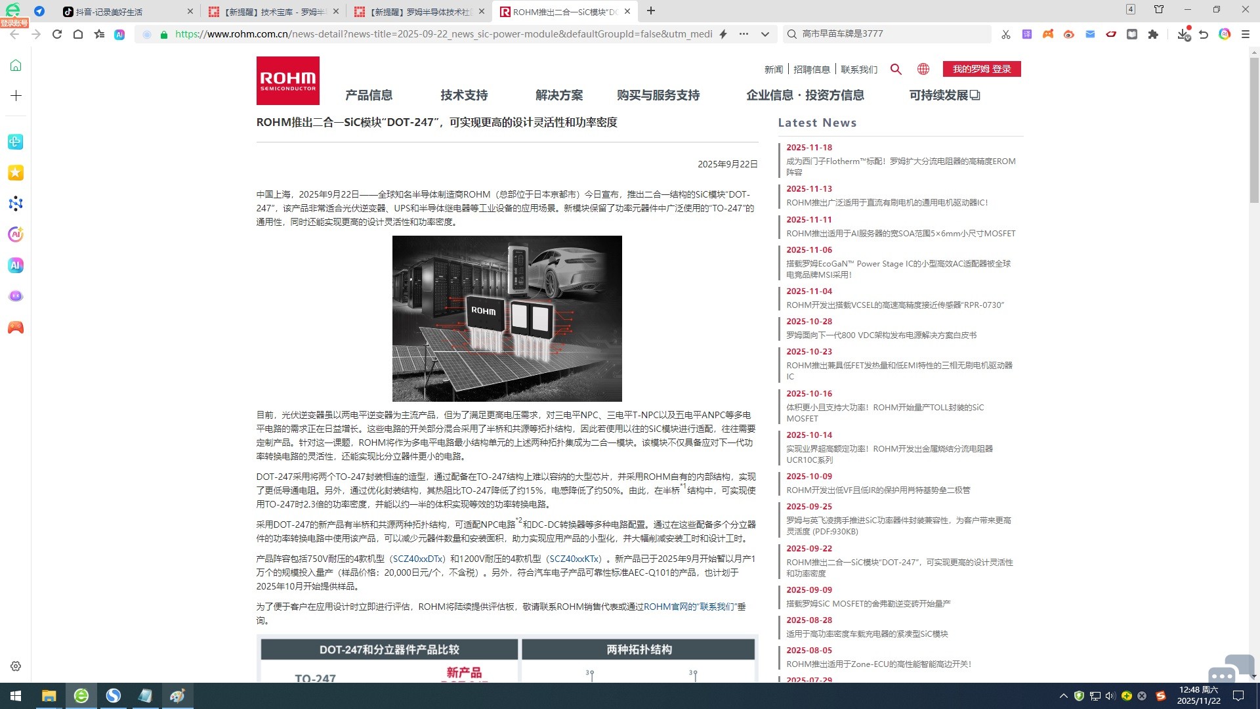Open the 解决方案 navigation menu
Viewport: 1260px width, 709px height.
[559, 95]
